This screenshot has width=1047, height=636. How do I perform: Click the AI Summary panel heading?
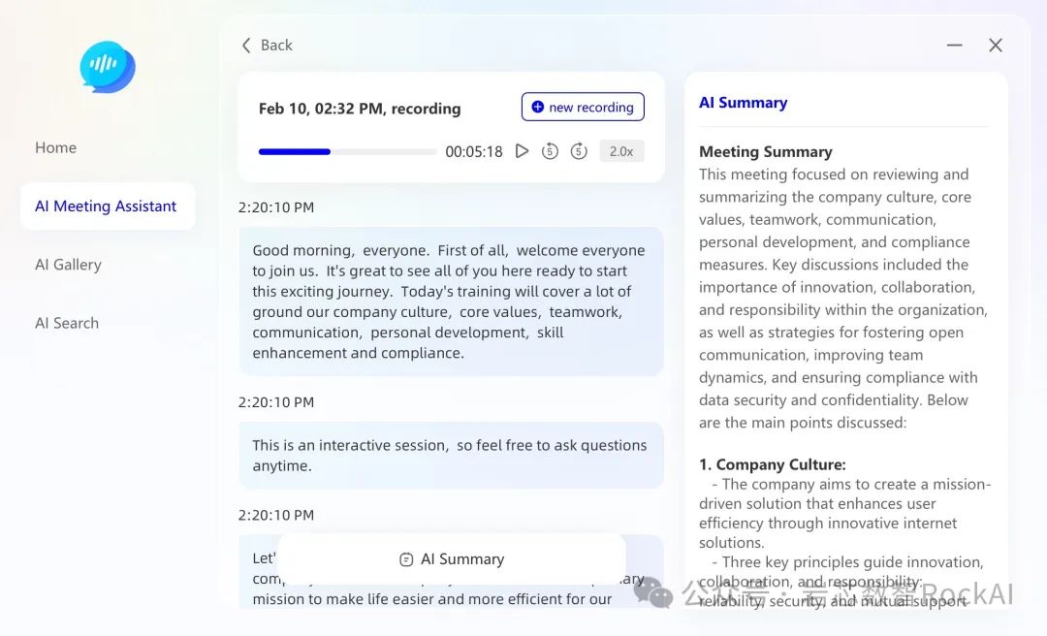click(743, 103)
